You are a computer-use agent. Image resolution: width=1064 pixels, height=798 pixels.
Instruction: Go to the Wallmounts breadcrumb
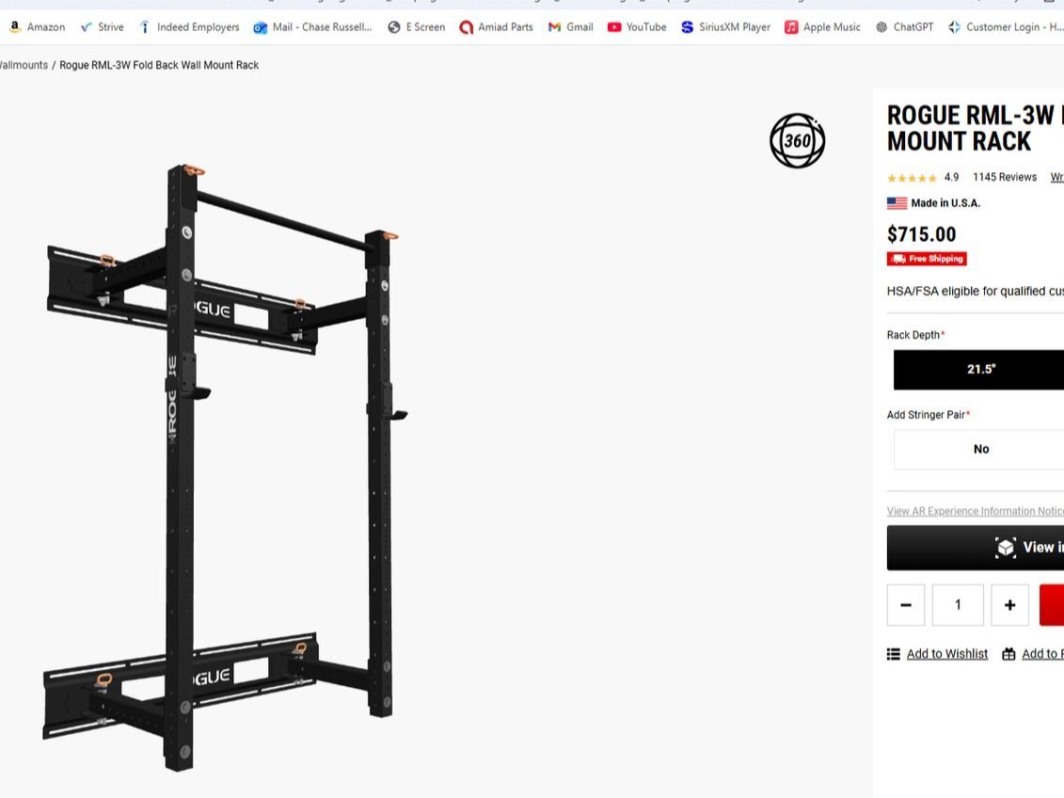click(x=24, y=65)
